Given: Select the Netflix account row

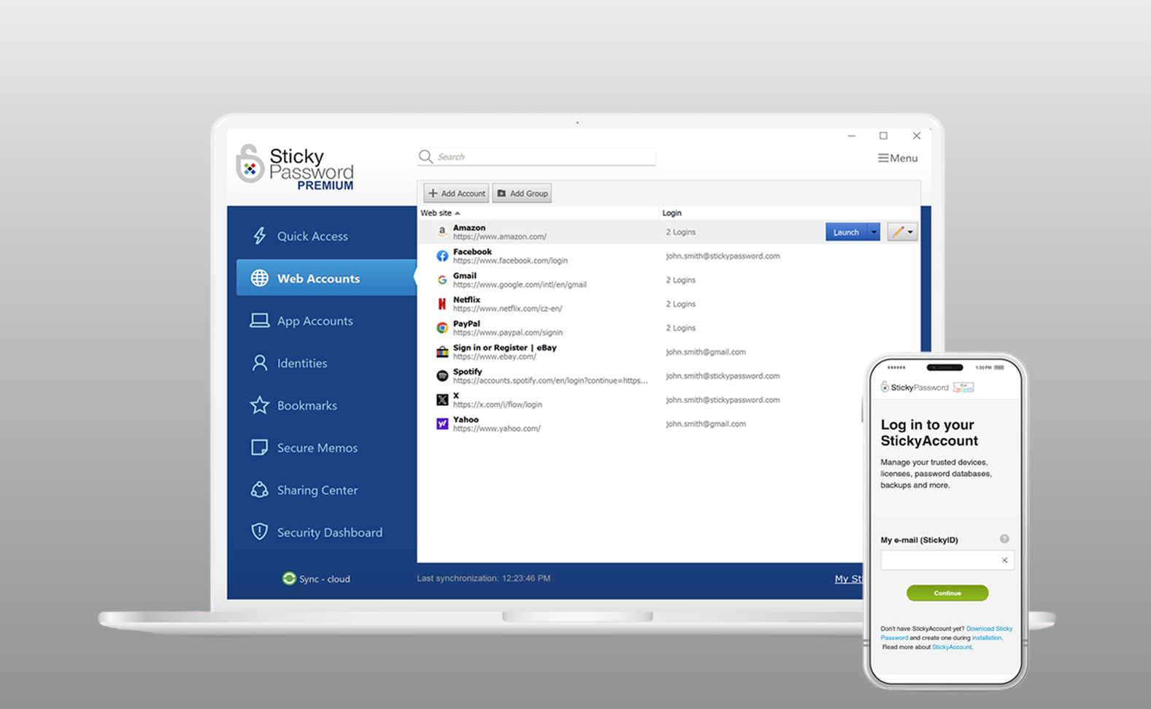Looking at the screenshot, I should [669, 304].
